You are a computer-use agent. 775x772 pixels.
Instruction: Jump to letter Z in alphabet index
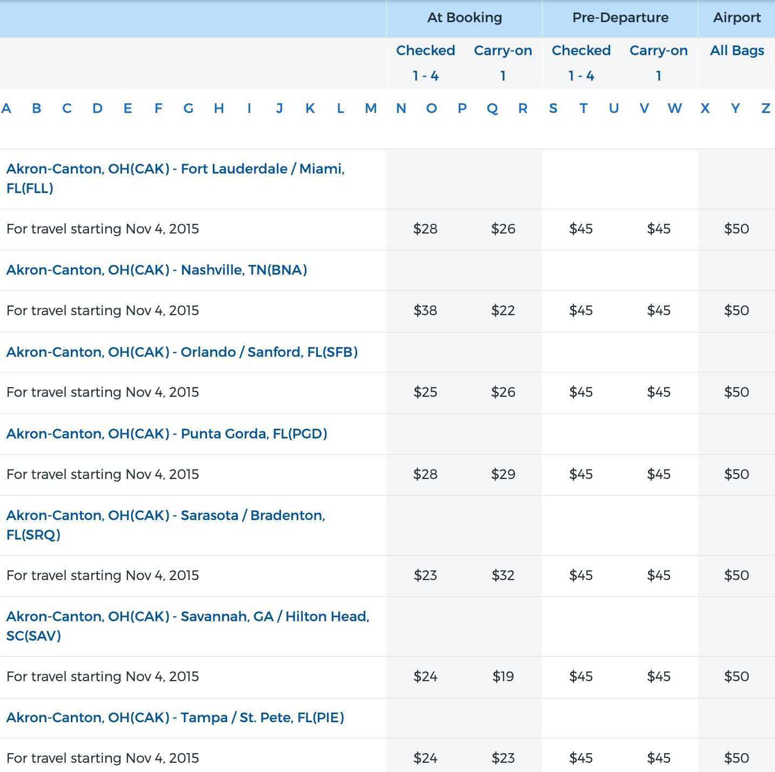765,109
